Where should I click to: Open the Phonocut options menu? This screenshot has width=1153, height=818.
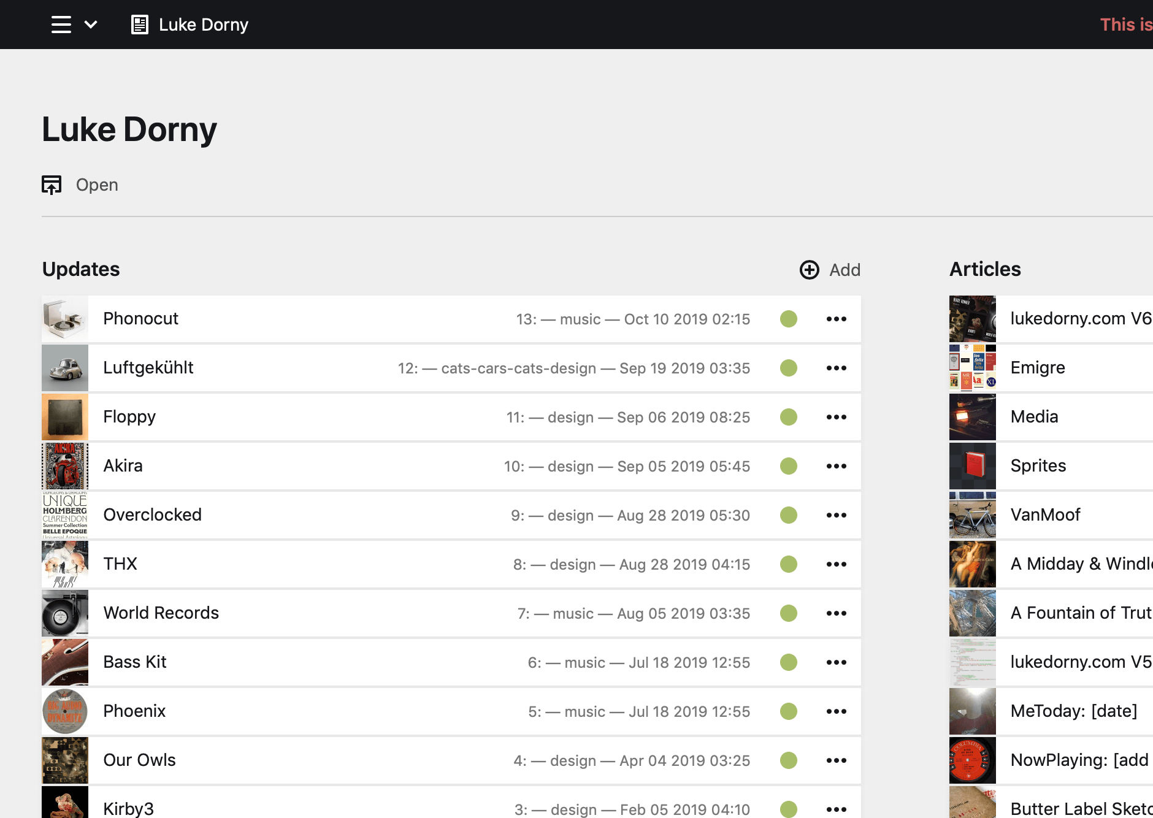(x=837, y=319)
